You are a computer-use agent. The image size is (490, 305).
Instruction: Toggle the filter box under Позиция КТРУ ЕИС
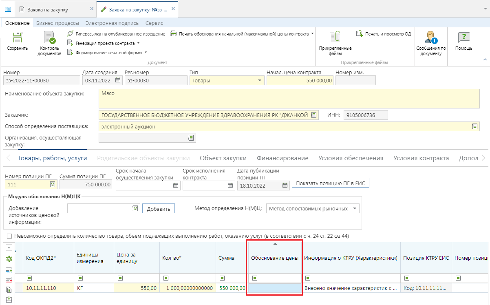click(406, 278)
